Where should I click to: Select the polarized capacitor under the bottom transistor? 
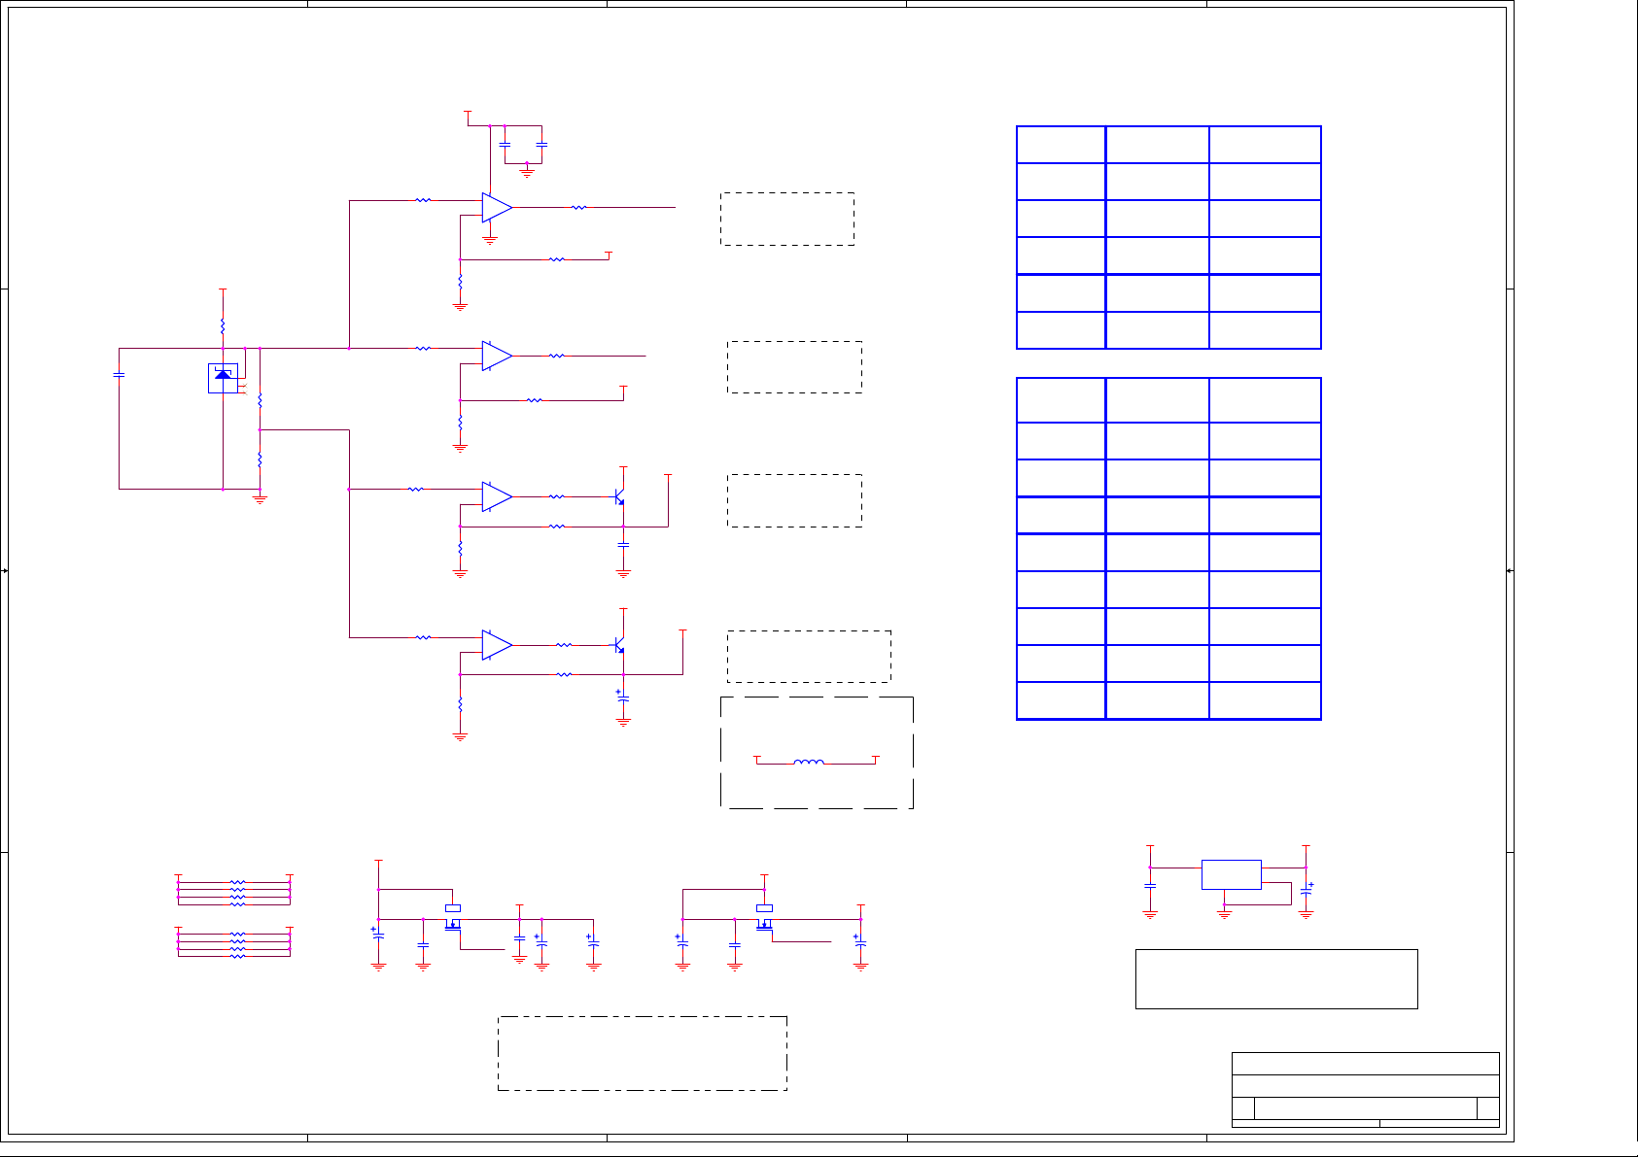pos(623,698)
